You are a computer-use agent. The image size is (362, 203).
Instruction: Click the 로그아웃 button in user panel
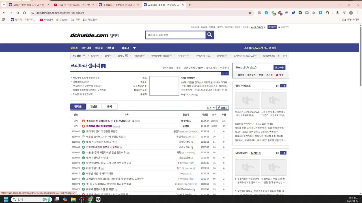[279, 68]
